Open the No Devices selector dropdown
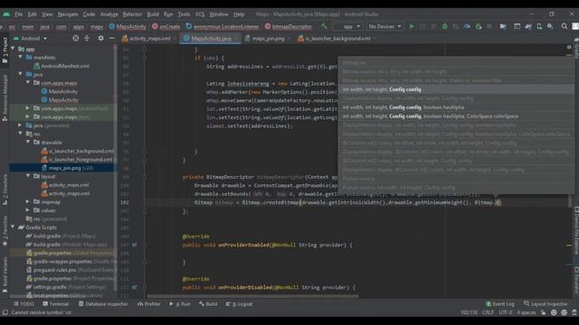Screen dimensions: 579x325 click(384, 26)
